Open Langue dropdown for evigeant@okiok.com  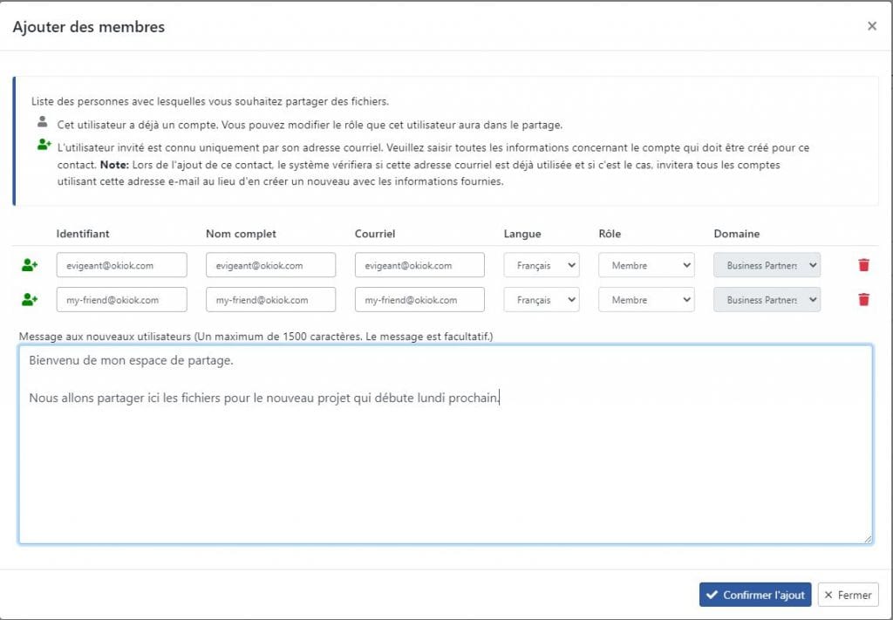(541, 265)
